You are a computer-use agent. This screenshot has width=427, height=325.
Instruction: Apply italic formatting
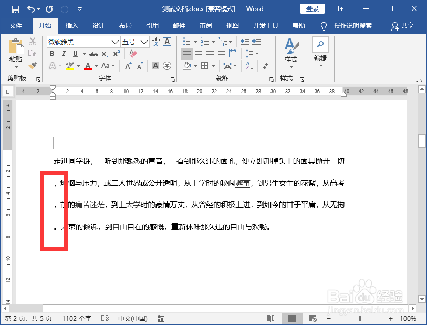63,54
